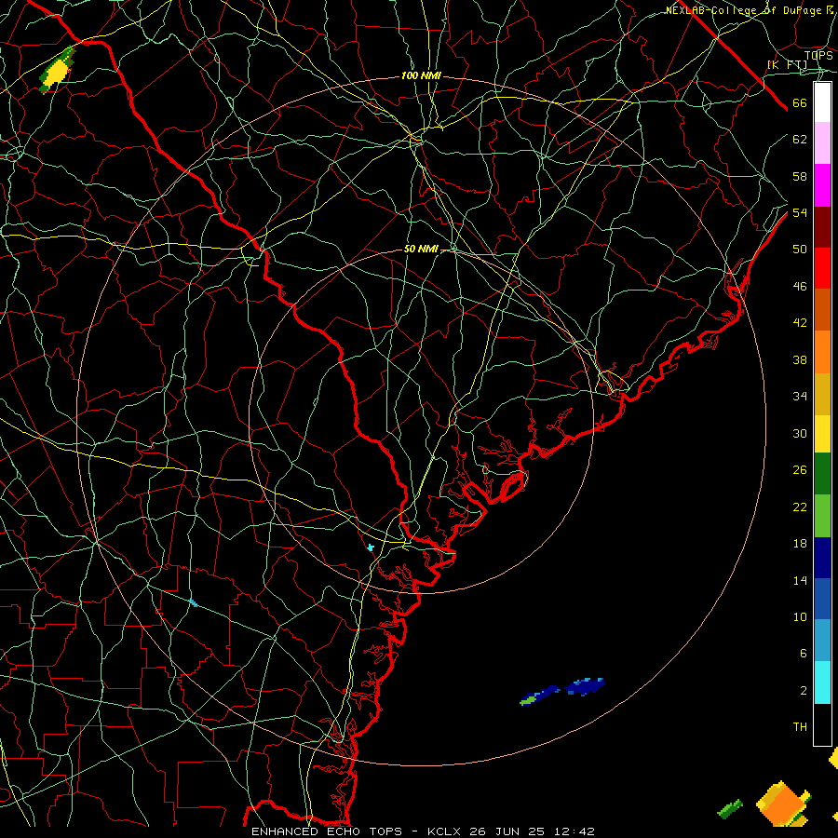Select the light green legend swatch
The width and height of the screenshot is (838, 838).
[x=822, y=515]
